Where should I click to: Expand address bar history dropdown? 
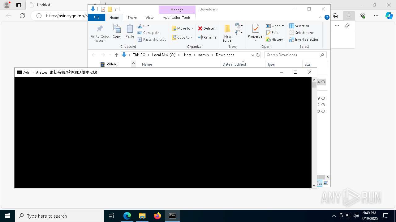click(x=252, y=55)
